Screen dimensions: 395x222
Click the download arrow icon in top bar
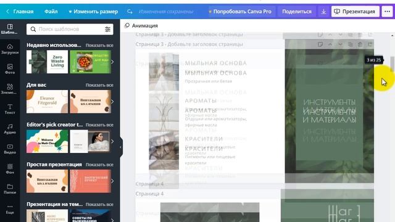point(323,12)
